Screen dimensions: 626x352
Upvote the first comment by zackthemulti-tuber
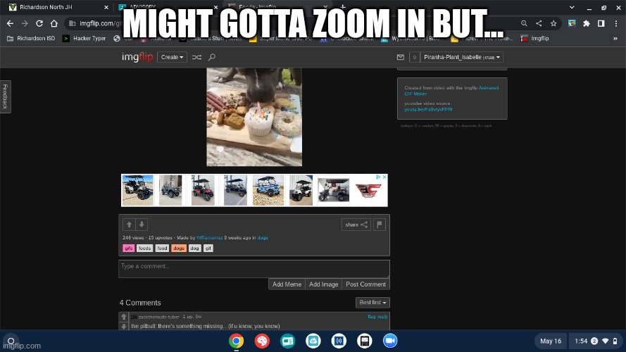point(124,317)
